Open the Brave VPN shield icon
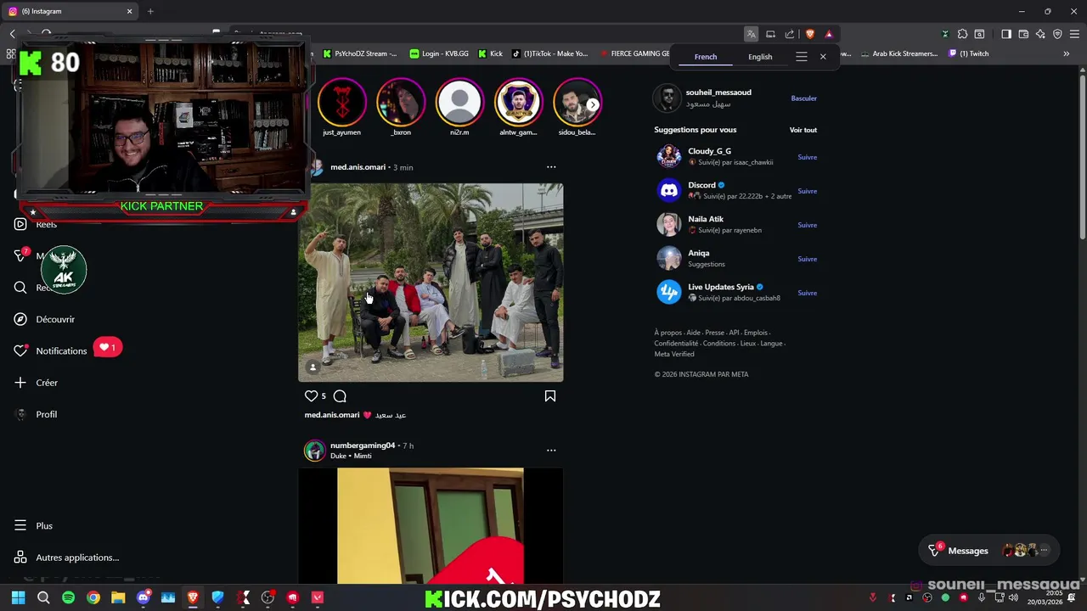 click(x=1057, y=34)
